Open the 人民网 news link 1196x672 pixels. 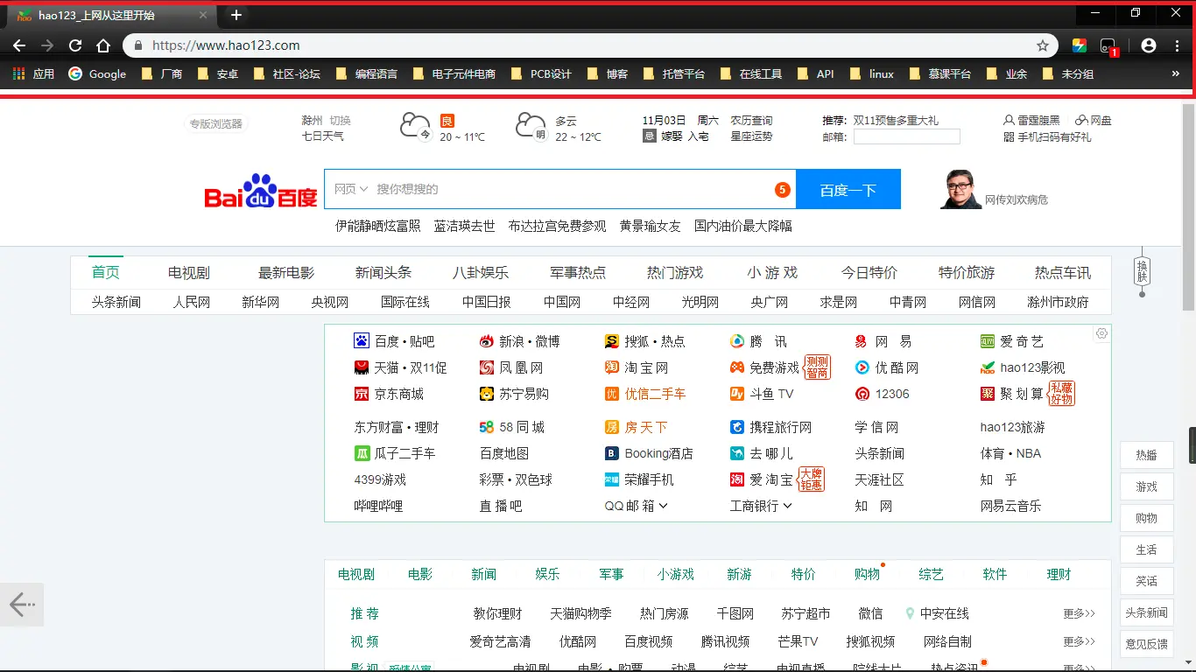click(x=191, y=302)
